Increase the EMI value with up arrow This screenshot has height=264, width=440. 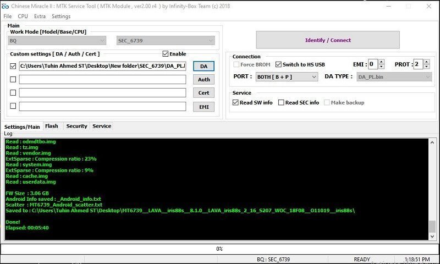coord(382,62)
